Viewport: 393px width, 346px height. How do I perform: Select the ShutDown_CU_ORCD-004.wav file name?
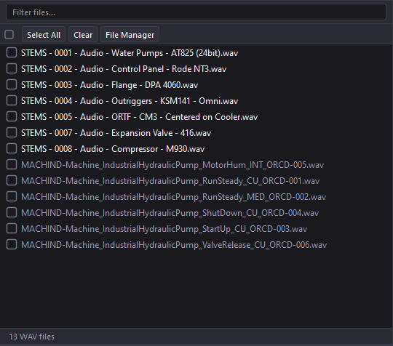[x=170, y=213]
